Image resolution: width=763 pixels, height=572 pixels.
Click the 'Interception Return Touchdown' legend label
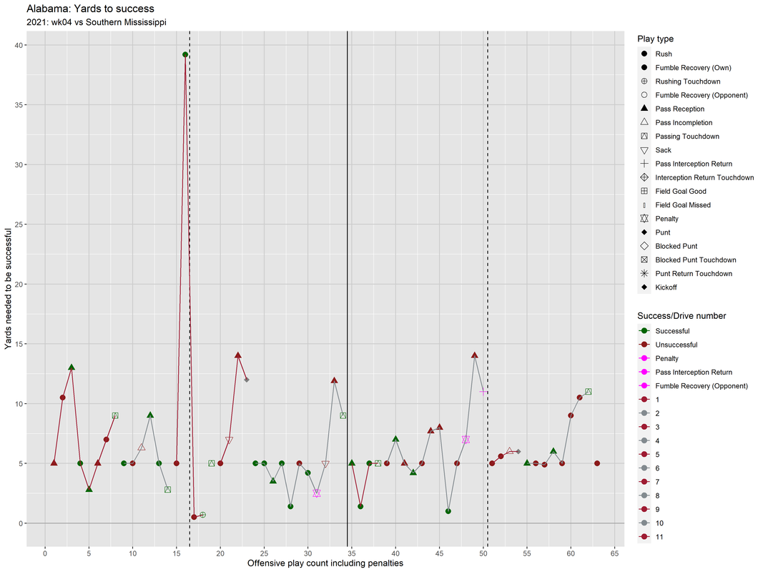click(704, 177)
